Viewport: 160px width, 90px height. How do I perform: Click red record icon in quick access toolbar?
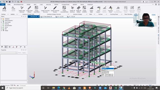pos(21,2)
